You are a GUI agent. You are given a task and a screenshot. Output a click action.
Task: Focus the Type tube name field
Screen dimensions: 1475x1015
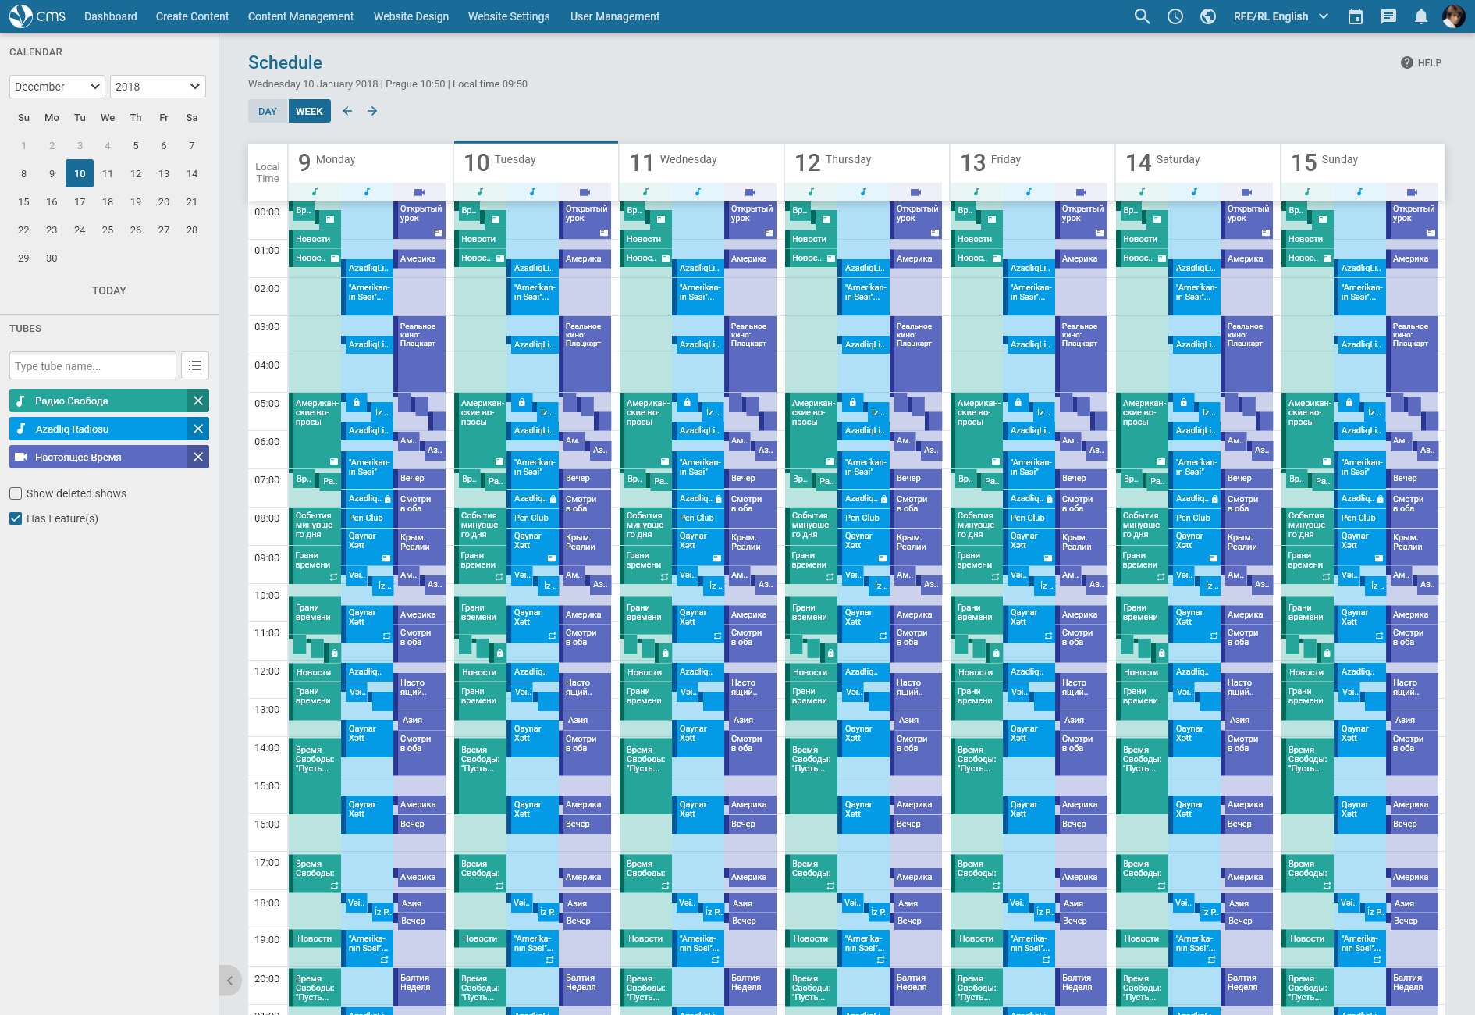(93, 365)
